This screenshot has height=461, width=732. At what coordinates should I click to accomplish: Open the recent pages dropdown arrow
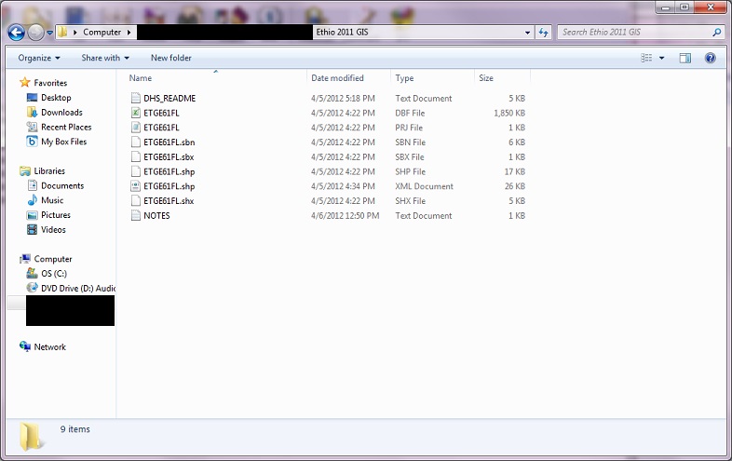[x=49, y=33]
